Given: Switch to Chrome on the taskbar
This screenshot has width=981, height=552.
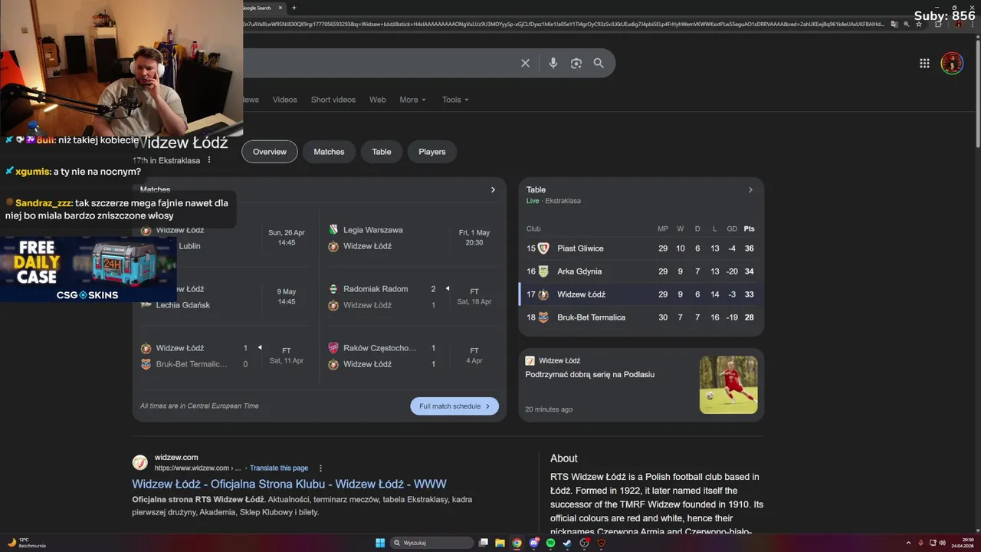Looking at the screenshot, I should (x=517, y=543).
